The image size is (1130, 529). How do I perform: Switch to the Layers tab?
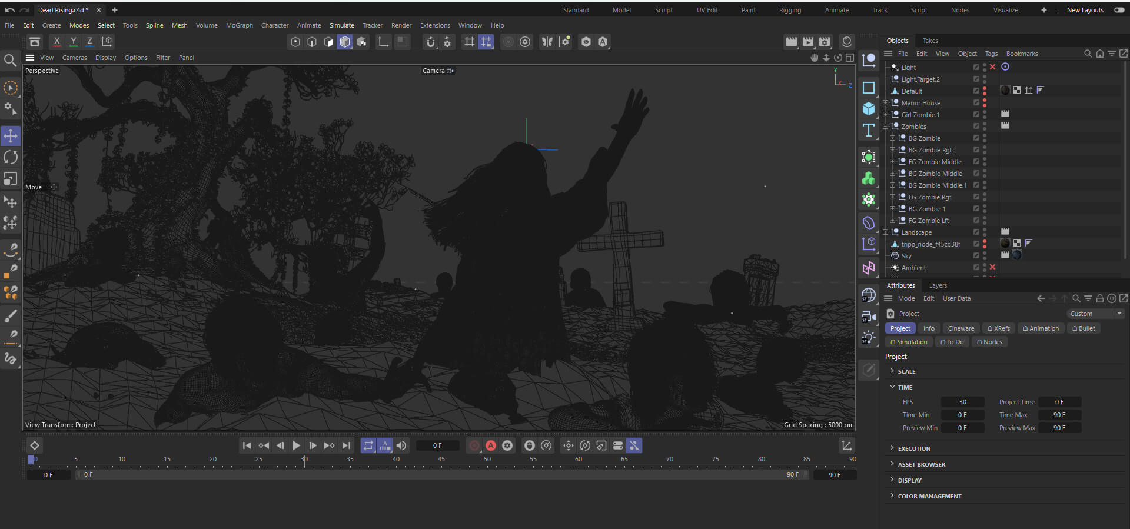938,285
